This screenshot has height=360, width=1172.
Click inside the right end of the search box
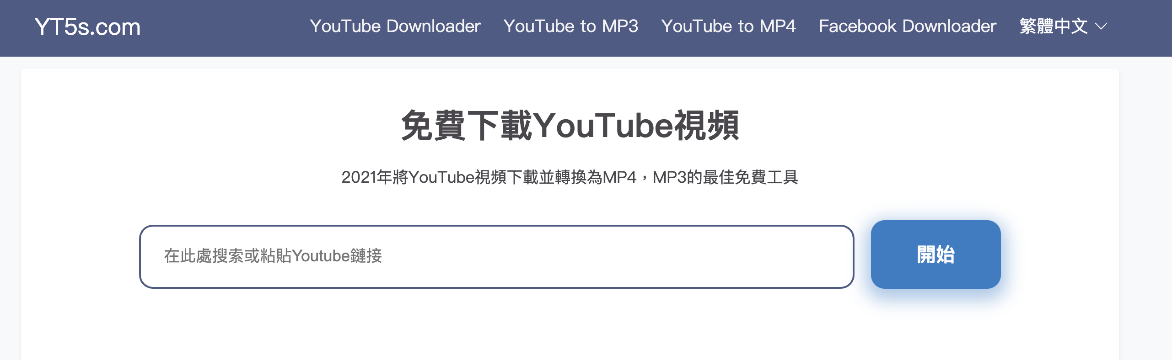pos(814,256)
